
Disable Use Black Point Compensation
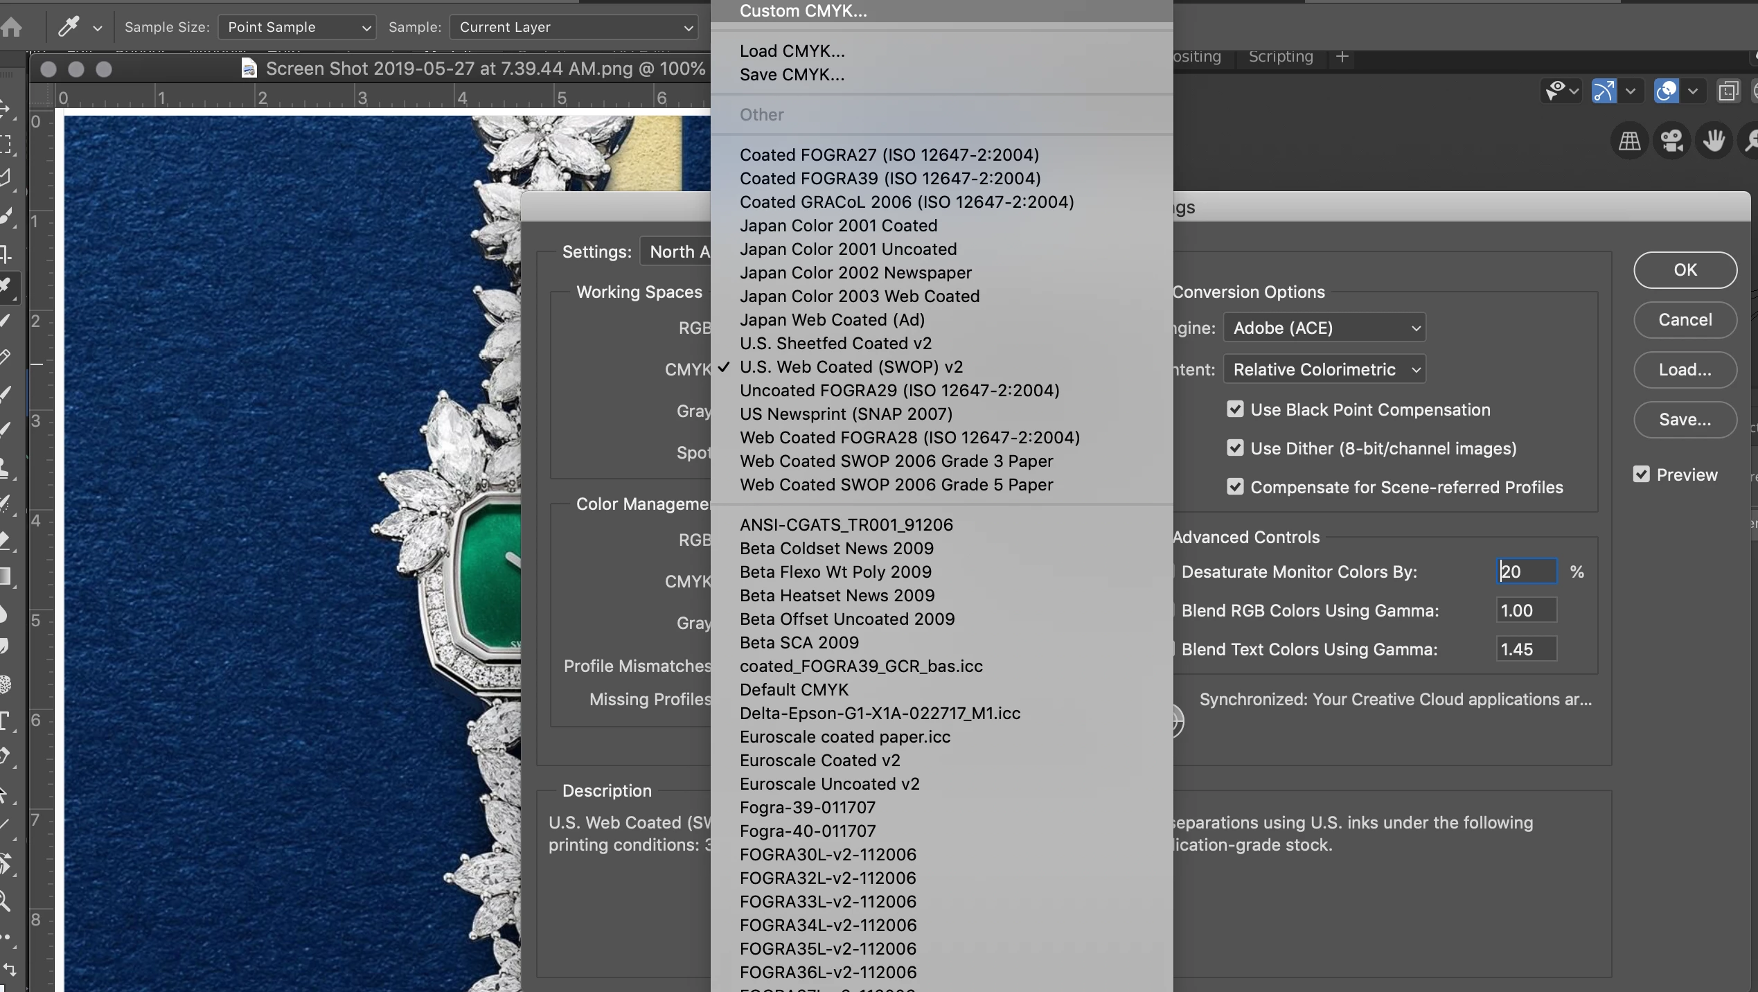coord(1235,409)
